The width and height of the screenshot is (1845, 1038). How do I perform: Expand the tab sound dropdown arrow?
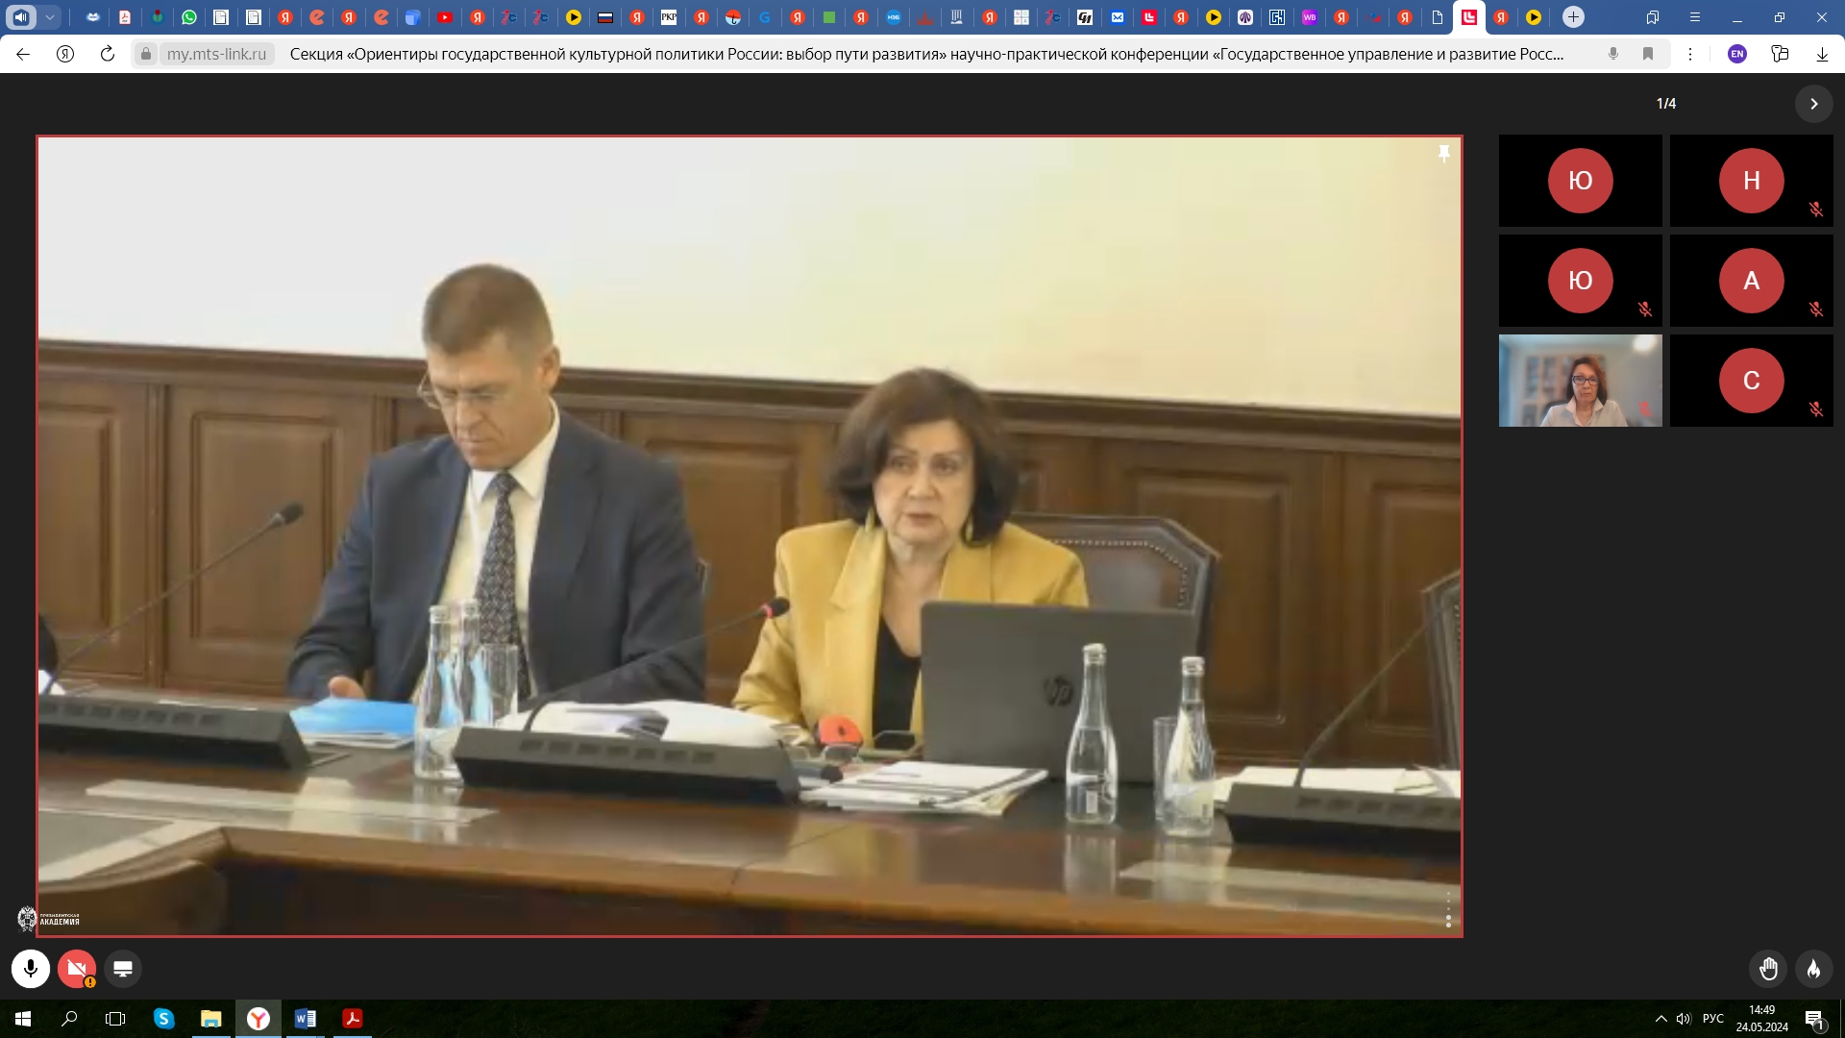tap(50, 17)
